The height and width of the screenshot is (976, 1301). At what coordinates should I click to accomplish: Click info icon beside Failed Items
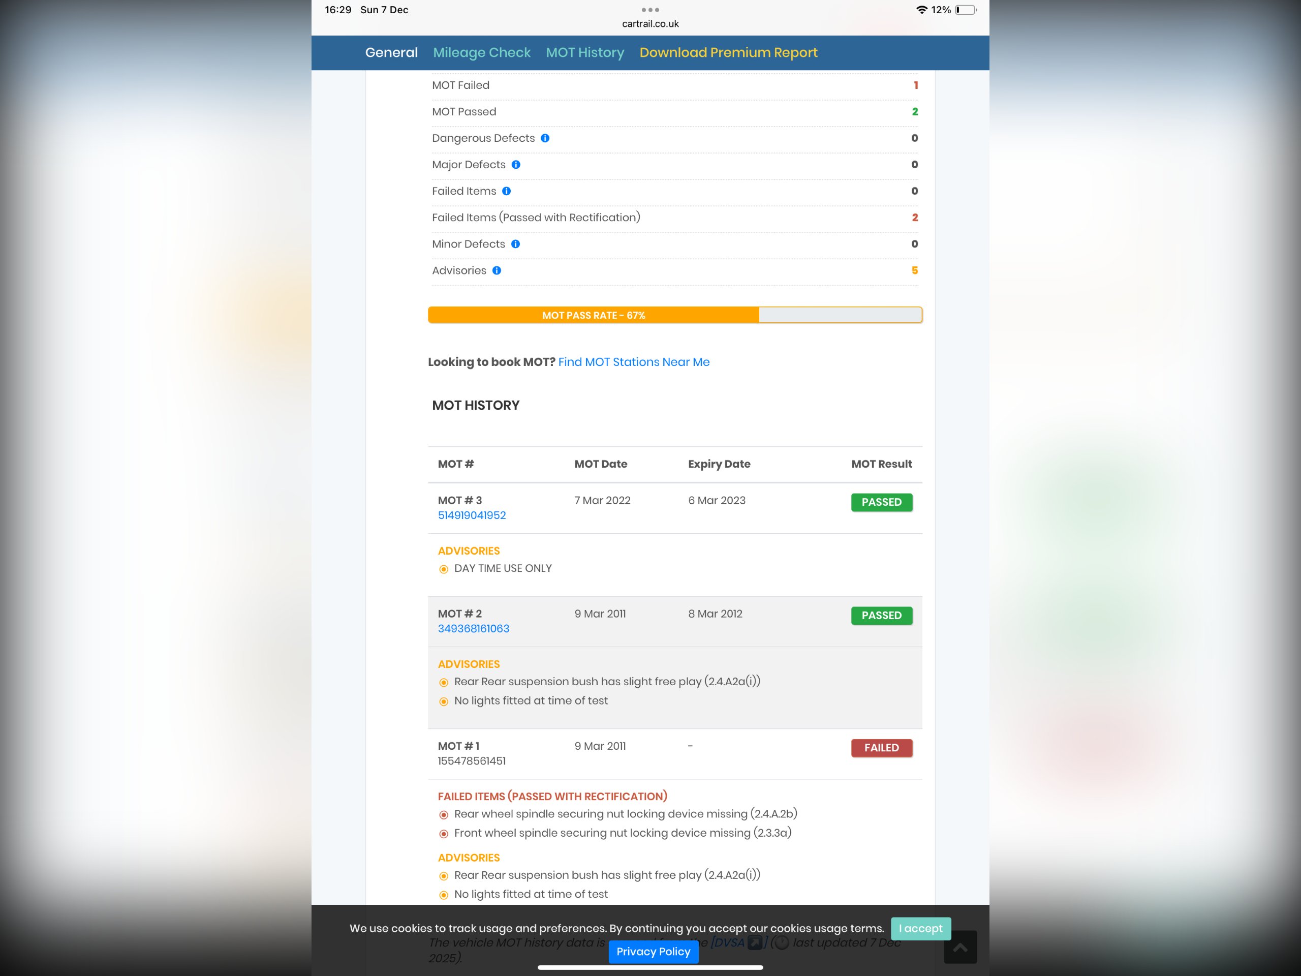pyautogui.click(x=506, y=191)
